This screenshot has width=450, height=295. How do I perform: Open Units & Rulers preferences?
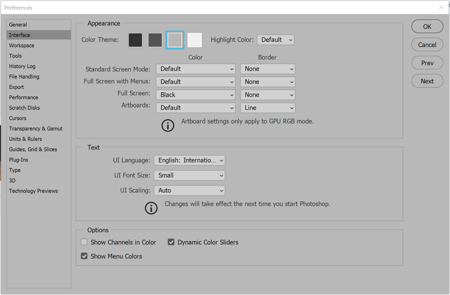(39, 139)
